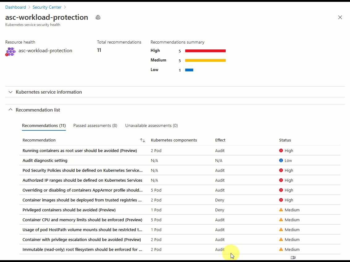350x262 pixels.
Task: Click the blue info icon beside Low status
Action: point(281,160)
